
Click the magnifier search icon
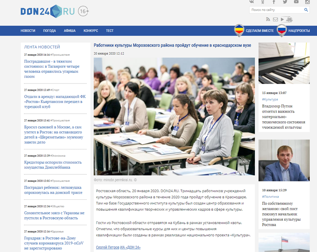coord(306,10)
